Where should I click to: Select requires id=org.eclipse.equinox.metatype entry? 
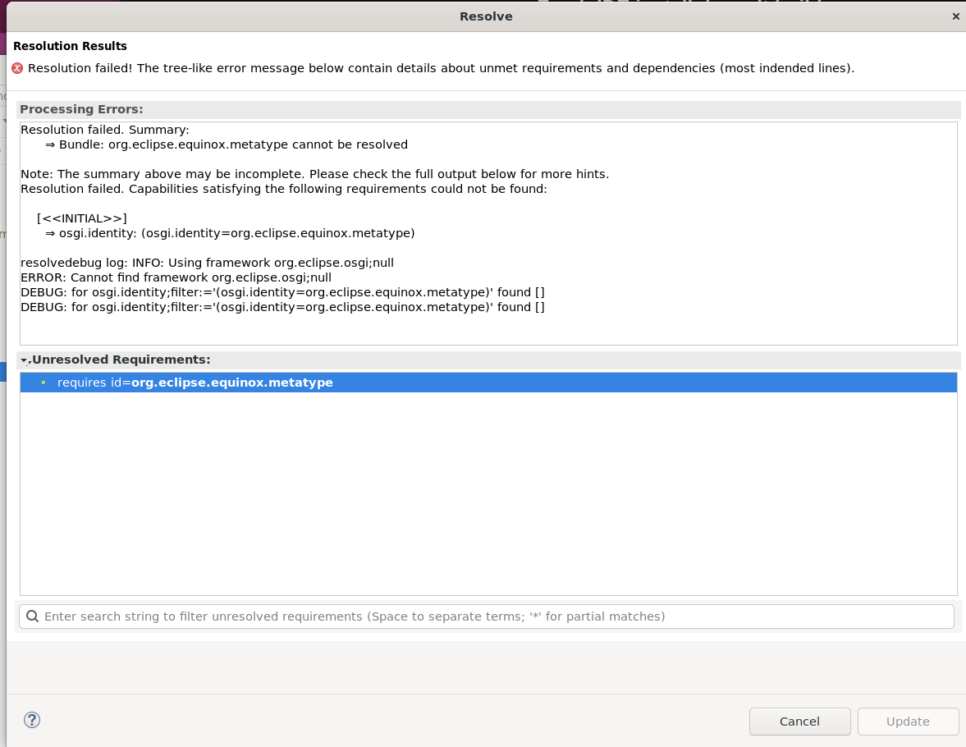click(195, 383)
